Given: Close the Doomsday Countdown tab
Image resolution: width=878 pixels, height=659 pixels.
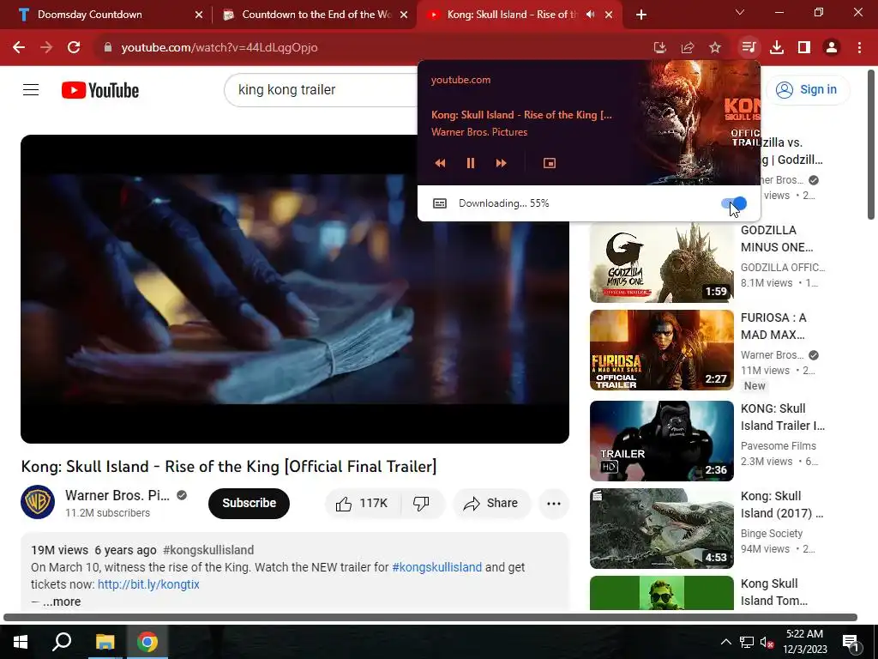Looking at the screenshot, I should [x=199, y=15].
